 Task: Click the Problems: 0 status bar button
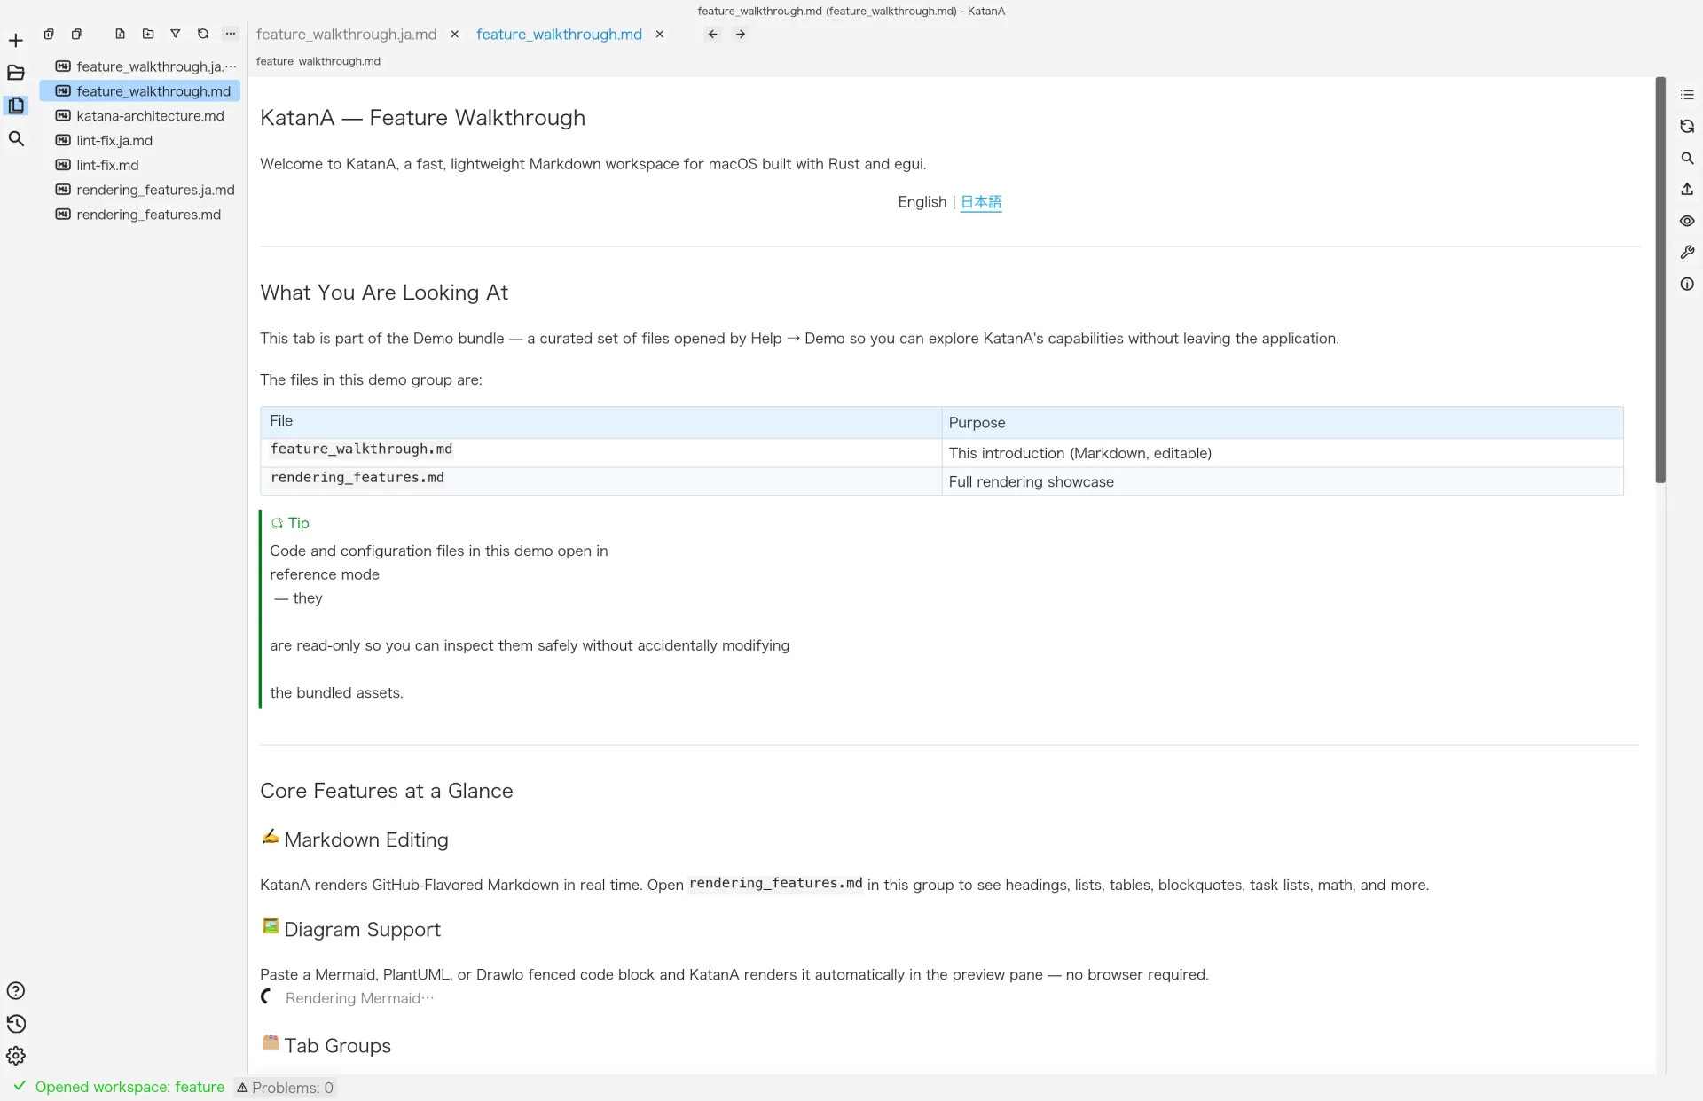point(286,1088)
